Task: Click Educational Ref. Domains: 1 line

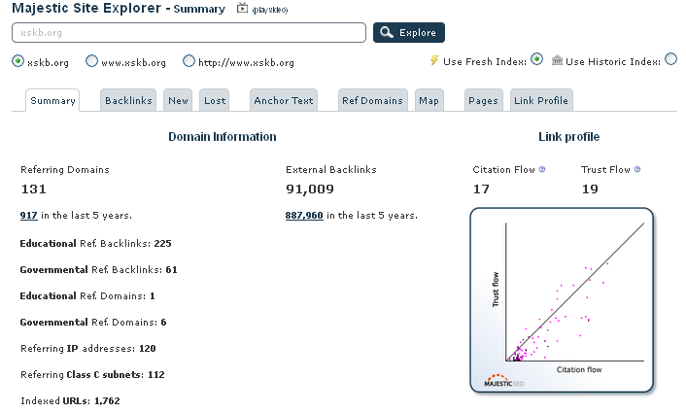Action: click(x=87, y=295)
